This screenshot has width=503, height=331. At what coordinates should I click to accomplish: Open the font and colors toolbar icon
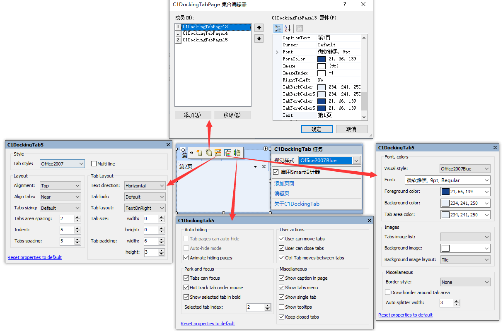click(x=227, y=153)
